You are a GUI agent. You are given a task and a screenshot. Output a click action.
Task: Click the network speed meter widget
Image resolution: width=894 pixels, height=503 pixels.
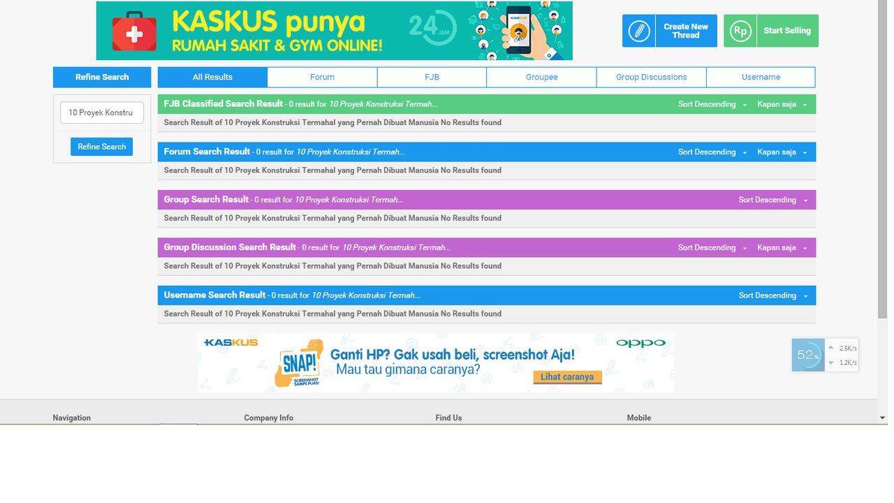(x=825, y=355)
